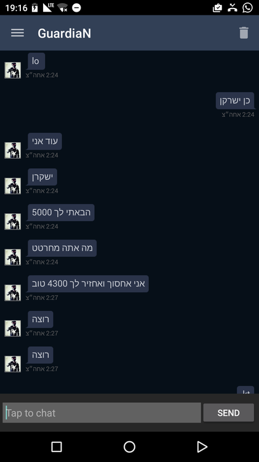Tap the Android back triangle button
The image size is (259, 462).
[x=202, y=447]
